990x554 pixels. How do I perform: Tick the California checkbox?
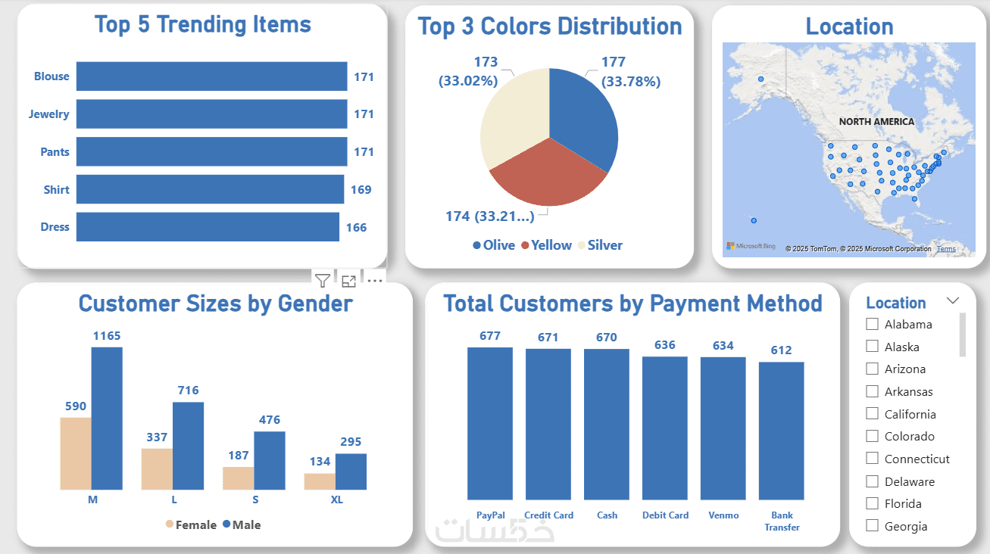click(872, 414)
